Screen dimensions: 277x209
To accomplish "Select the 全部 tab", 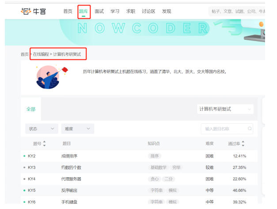I will pos(31,109).
